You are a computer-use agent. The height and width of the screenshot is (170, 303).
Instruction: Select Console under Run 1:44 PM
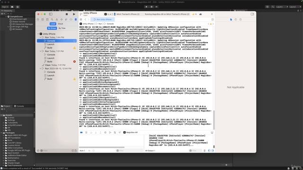[x=57, y=41]
